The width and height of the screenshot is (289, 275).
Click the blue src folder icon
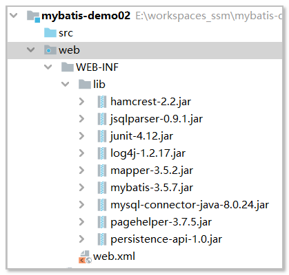50,33
